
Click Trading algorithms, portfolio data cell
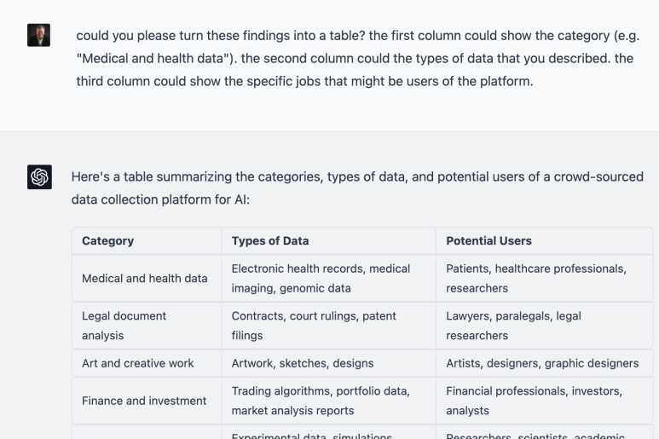click(328, 401)
